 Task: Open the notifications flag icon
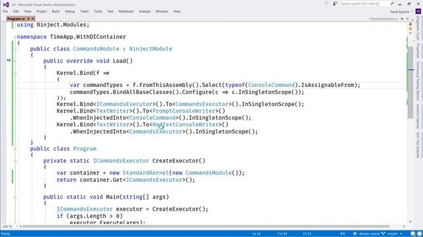coord(326,4)
